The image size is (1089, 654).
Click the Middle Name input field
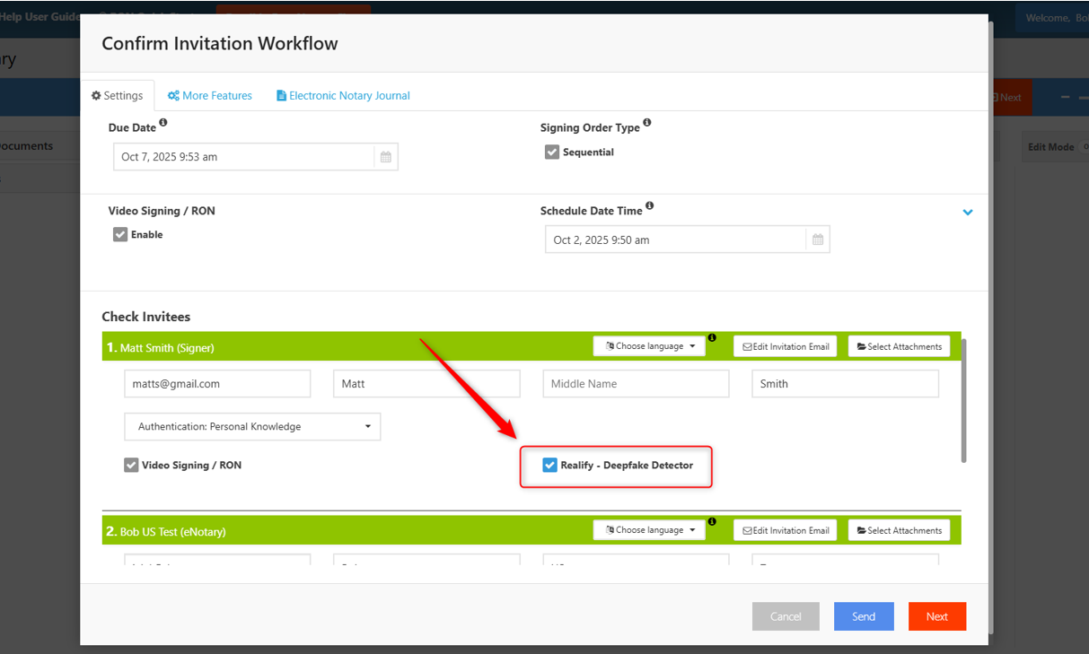pos(636,384)
